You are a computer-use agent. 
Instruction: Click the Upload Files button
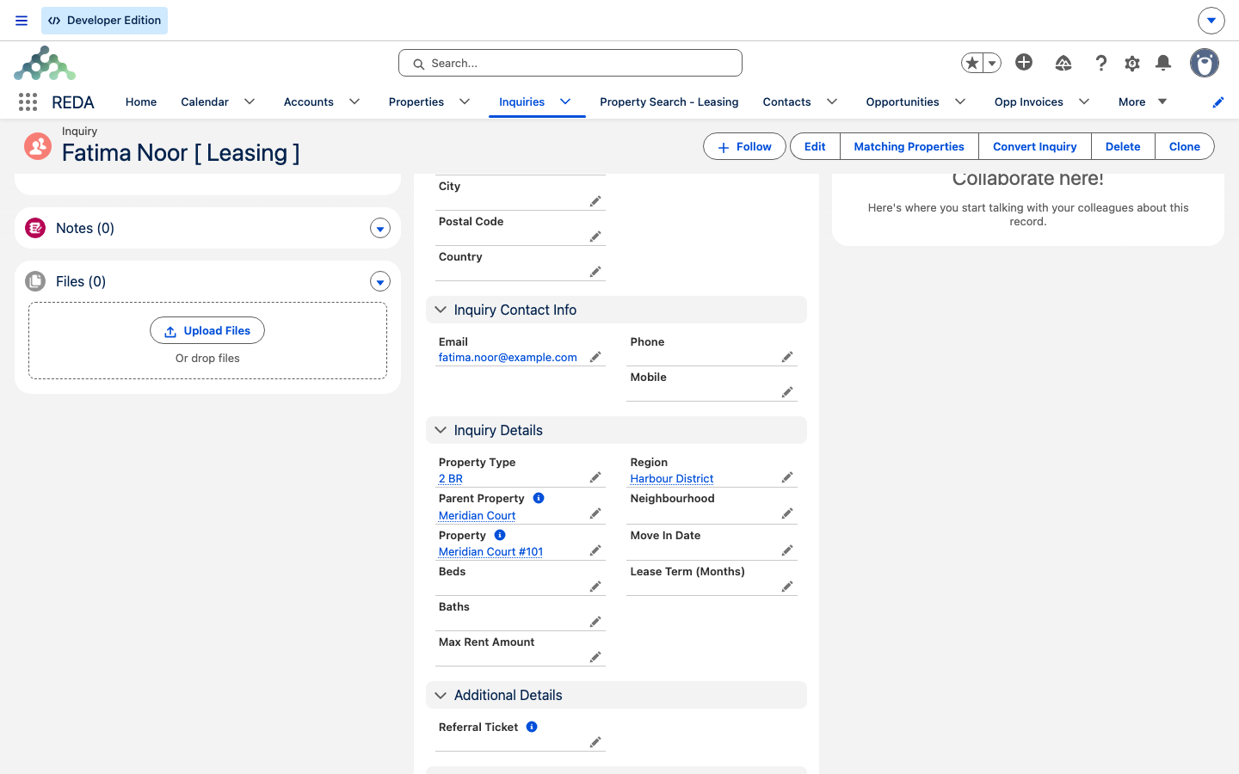coord(207,330)
